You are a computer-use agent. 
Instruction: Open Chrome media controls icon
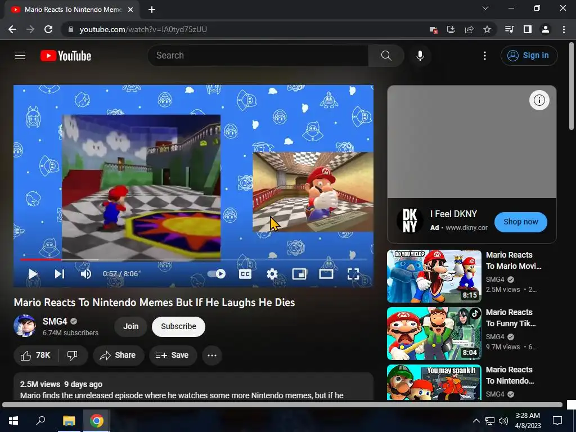[510, 29]
